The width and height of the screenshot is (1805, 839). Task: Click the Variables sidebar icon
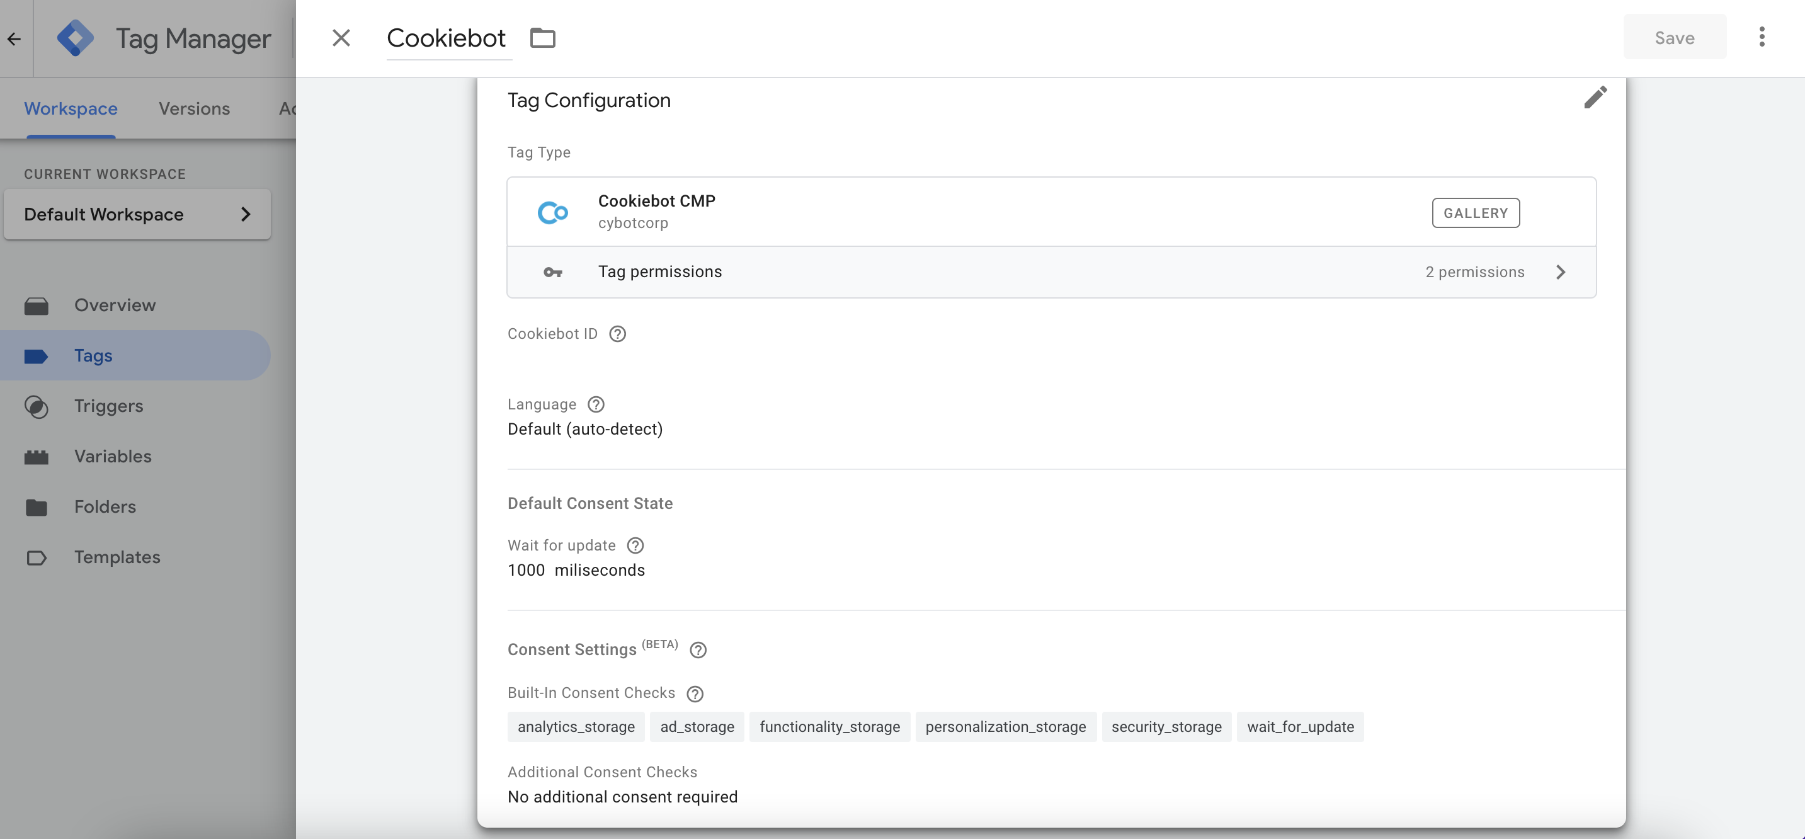coord(38,456)
